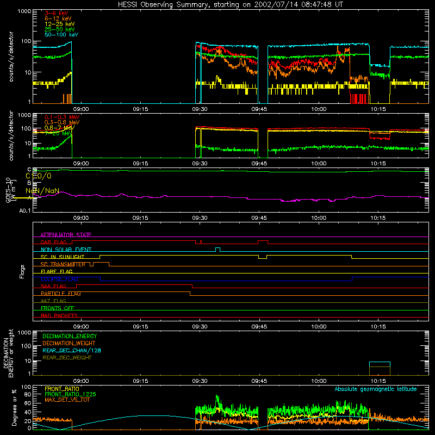Click the 0.8-7 MeV legend label
The image size is (435, 435).
pos(59,128)
